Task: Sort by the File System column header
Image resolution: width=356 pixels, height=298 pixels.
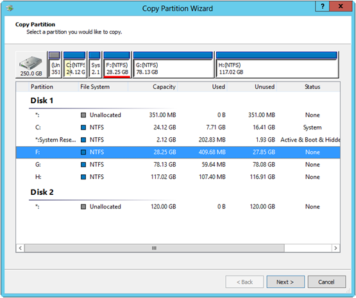Action: (103, 87)
